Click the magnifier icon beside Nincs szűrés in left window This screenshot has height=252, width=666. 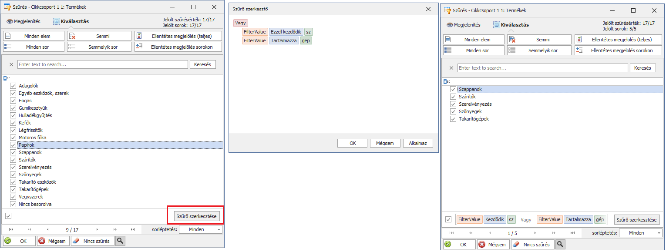[120, 241]
